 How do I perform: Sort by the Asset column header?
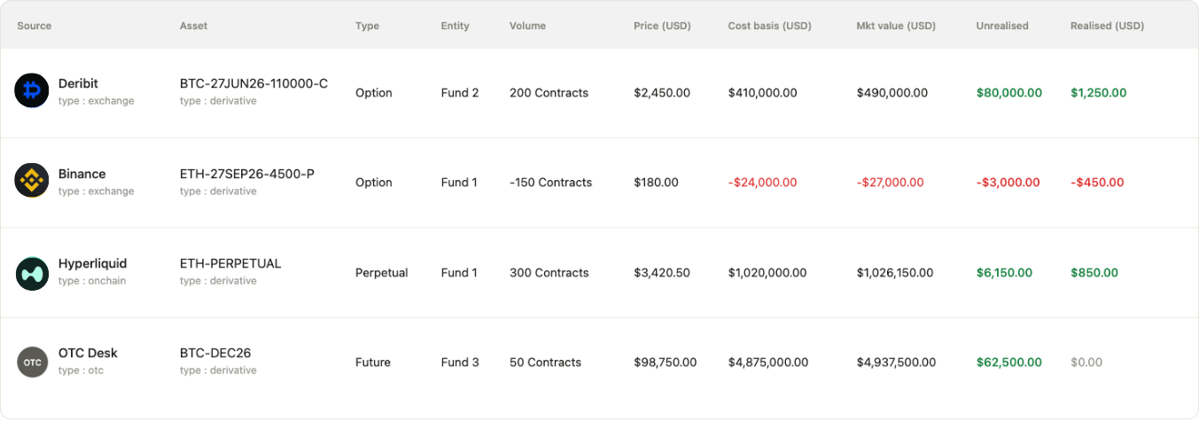(193, 26)
